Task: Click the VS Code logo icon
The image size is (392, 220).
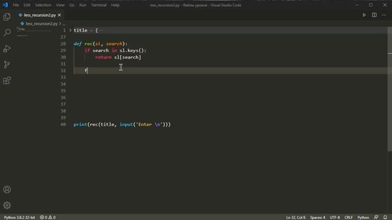Action: tap(6, 5)
